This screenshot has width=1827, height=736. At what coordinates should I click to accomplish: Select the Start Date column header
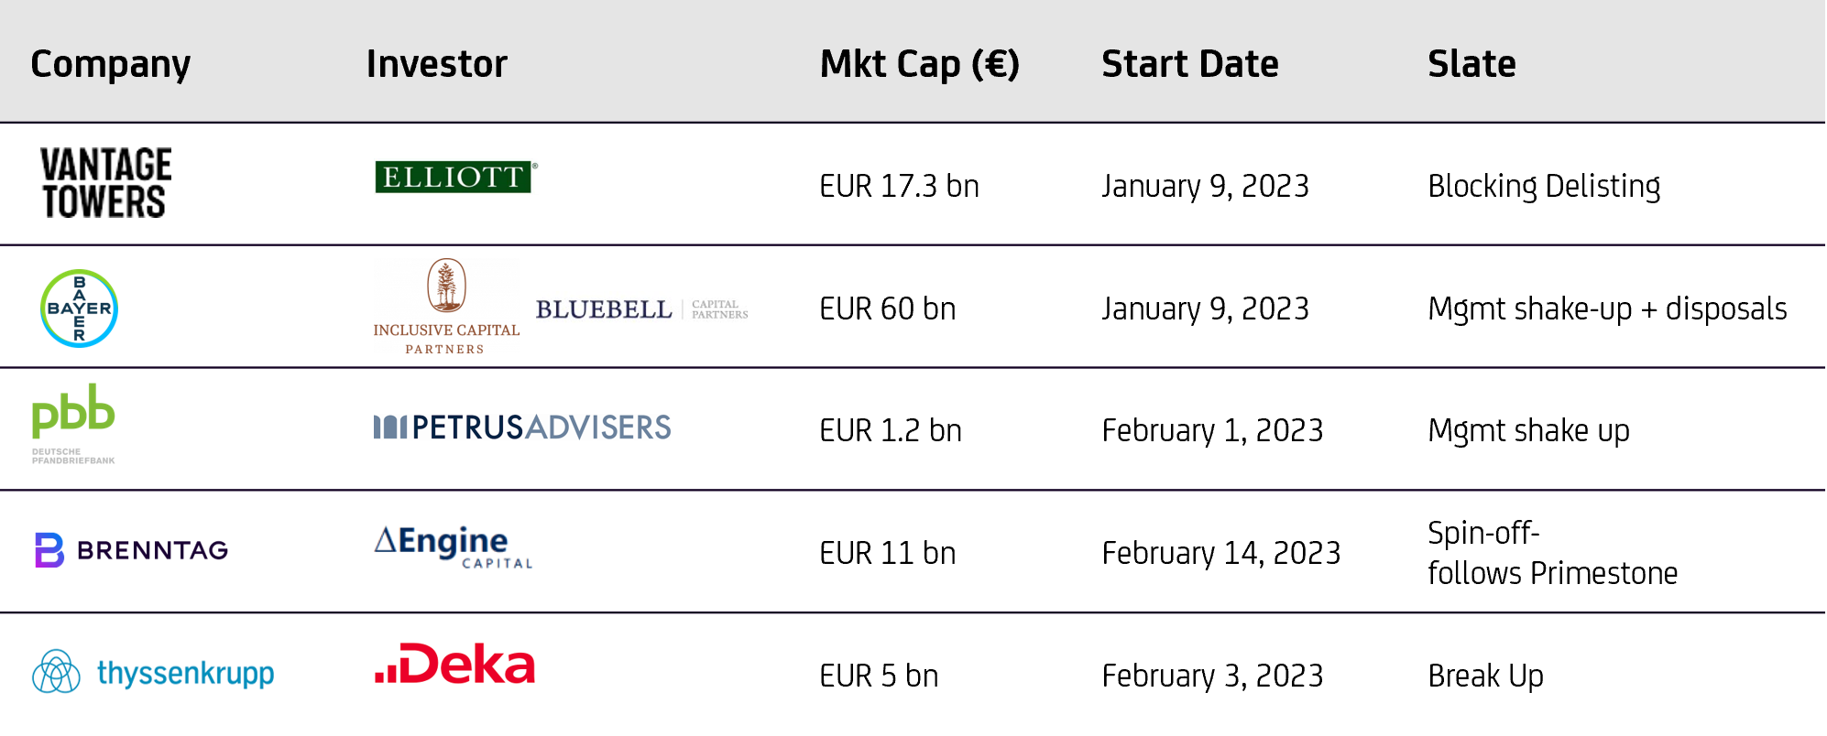pyautogui.click(x=1189, y=64)
